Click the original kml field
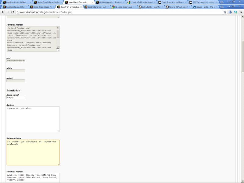This screenshot has height=183, width=244. 16,61
